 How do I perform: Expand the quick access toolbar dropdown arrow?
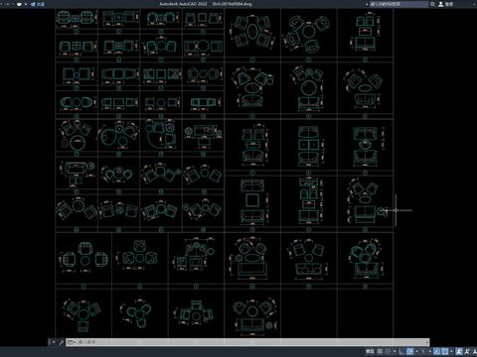click(26, 4)
